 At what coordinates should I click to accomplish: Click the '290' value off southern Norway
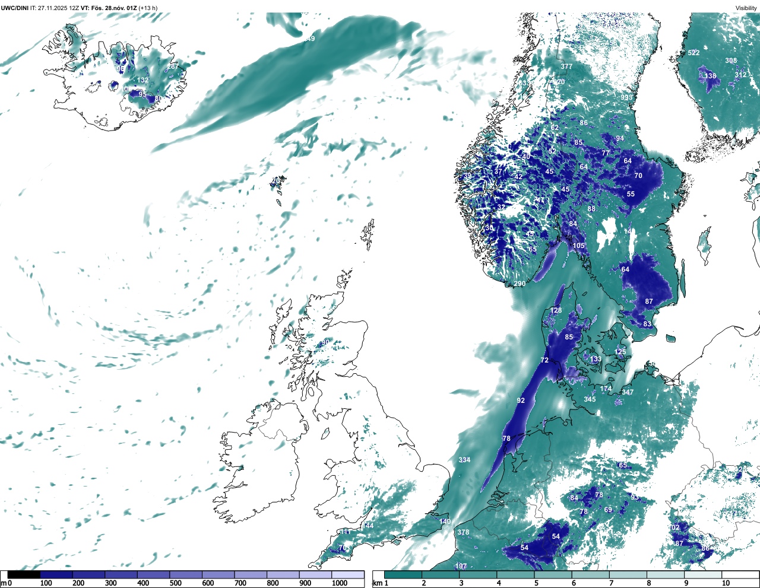[520, 284]
